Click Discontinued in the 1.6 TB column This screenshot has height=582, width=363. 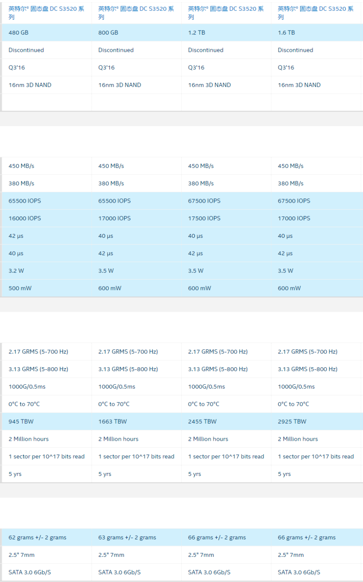click(295, 50)
